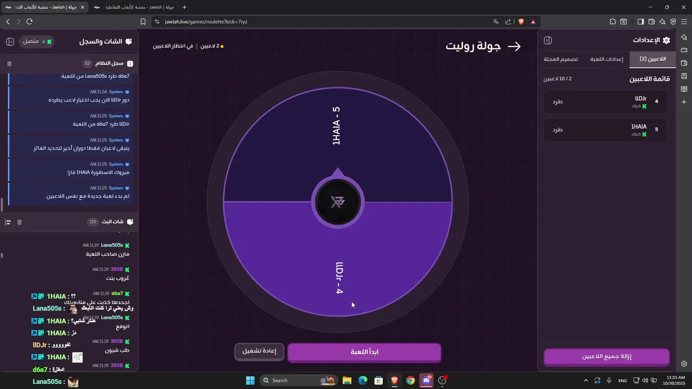692x389 pixels.
Task: Open Brave Talk camera icon in sidebar
Action: click(x=684, y=50)
